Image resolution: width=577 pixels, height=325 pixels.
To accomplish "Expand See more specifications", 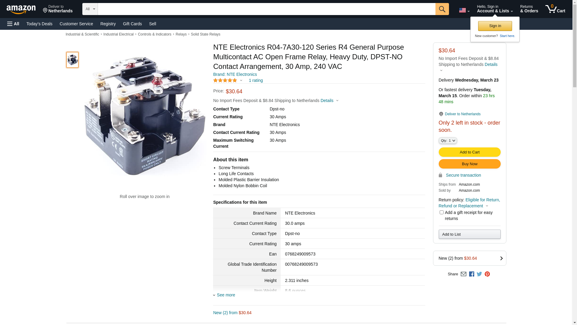I will pos(225,295).
